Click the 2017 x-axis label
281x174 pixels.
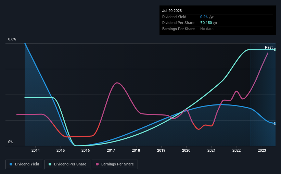click(111, 150)
